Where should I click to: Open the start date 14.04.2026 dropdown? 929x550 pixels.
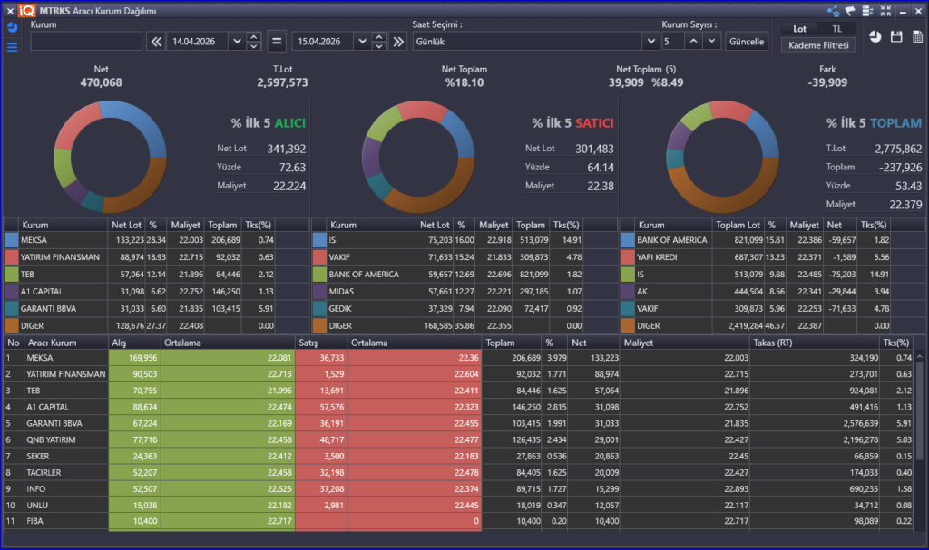(x=236, y=42)
